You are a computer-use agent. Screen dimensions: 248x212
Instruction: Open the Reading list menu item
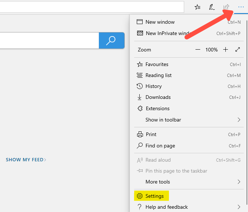158,75
